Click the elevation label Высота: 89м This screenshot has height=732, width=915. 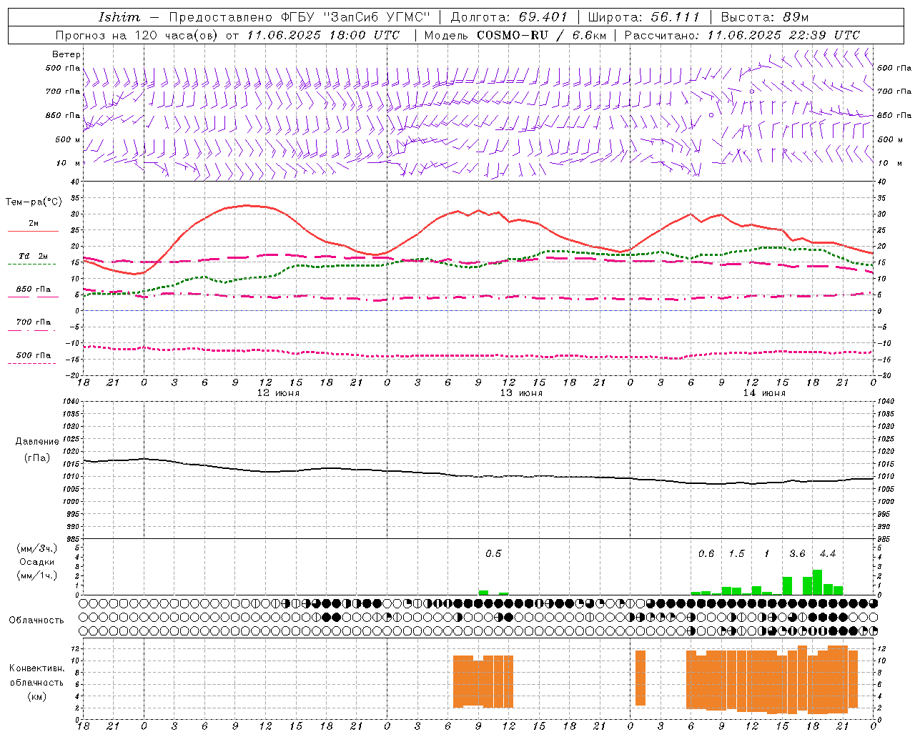pyautogui.click(x=765, y=17)
